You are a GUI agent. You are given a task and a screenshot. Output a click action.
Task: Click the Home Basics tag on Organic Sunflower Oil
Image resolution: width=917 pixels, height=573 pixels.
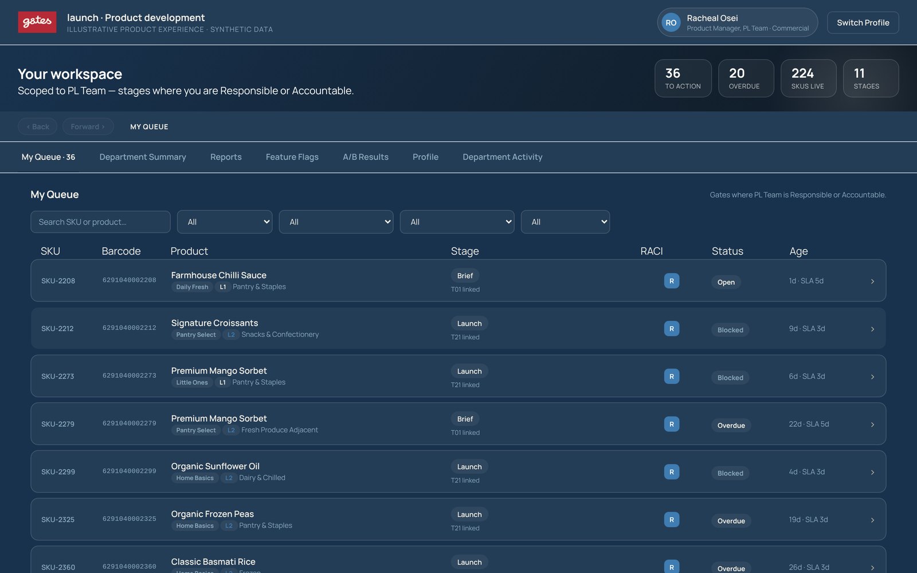click(x=195, y=478)
